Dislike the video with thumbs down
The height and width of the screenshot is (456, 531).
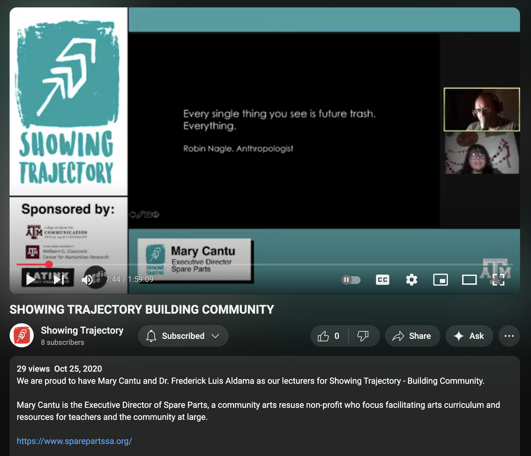click(x=363, y=336)
